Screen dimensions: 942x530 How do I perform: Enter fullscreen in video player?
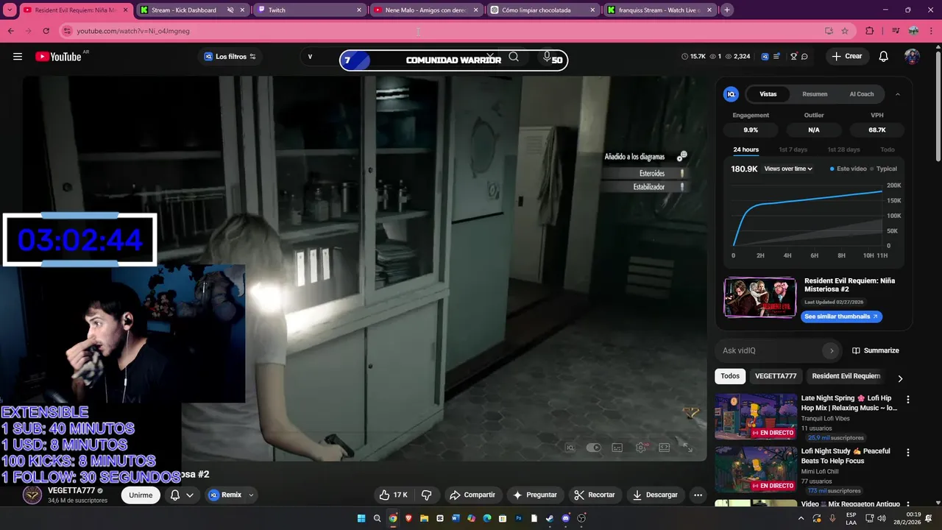point(687,448)
